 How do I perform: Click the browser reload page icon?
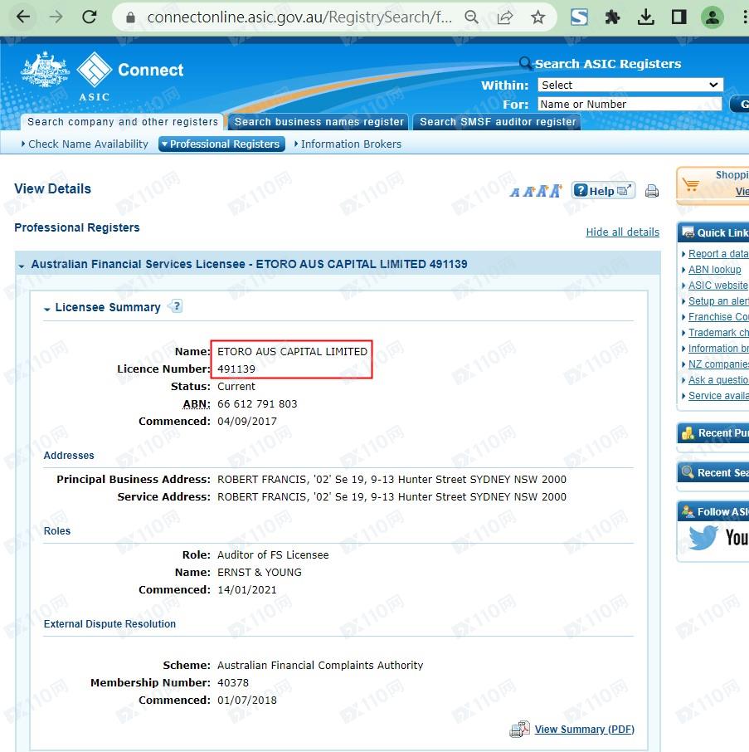pos(90,17)
